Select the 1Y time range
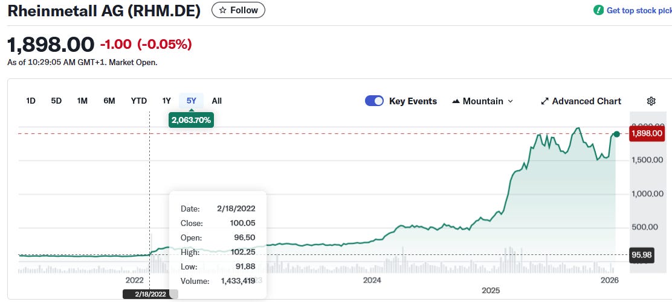Image resolution: width=672 pixels, height=302 pixels. [167, 101]
